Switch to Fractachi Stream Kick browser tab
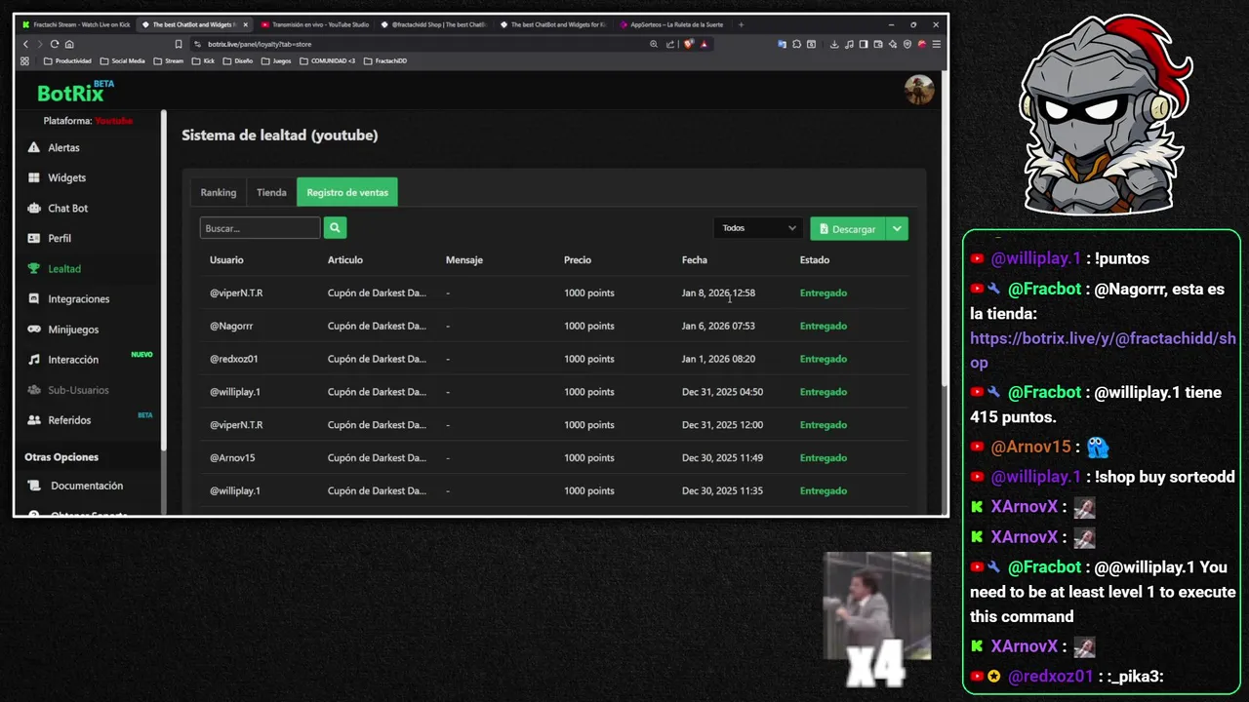The image size is (1249, 702). 75,24
